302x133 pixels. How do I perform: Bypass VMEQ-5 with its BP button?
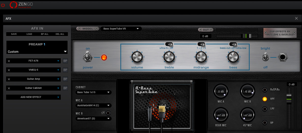66,70
